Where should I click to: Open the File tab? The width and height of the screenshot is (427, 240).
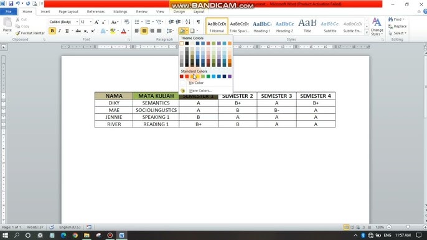pos(9,11)
